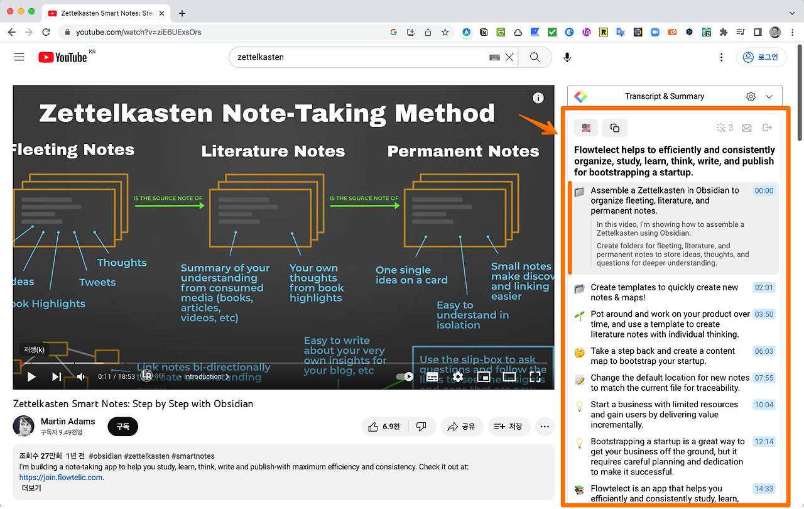Image resolution: width=804 pixels, height=509 pixels.
Task: Go back in browser history
Action: 12,32
